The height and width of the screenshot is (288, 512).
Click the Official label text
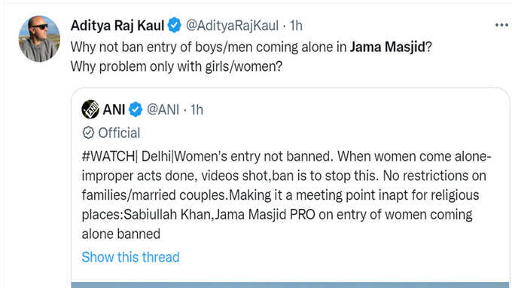pos(119,133)
